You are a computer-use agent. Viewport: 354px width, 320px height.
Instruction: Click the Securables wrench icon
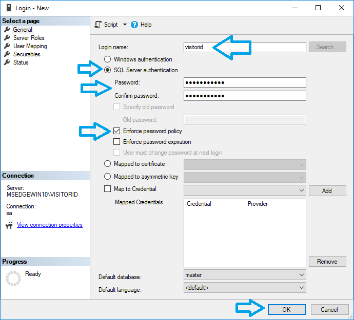tap(7, 54)
